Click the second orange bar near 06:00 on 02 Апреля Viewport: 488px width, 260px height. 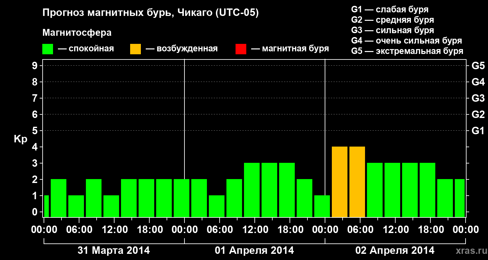point(357,182)
